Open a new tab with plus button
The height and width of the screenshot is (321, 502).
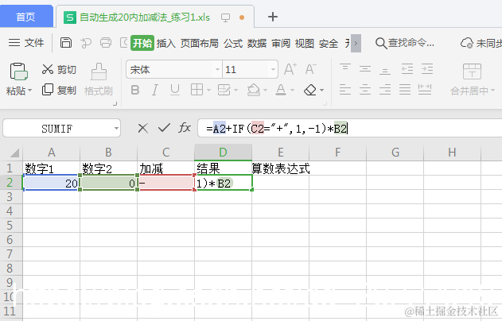click(273, 17)
